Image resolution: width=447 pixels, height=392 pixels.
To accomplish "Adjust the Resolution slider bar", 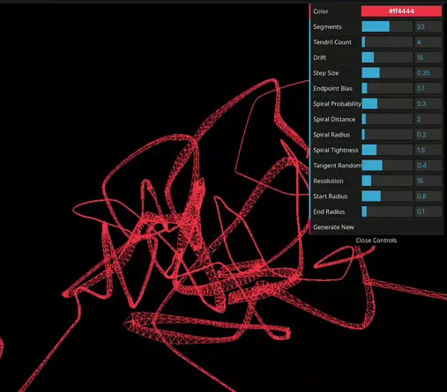I will (x=387, y=181).
